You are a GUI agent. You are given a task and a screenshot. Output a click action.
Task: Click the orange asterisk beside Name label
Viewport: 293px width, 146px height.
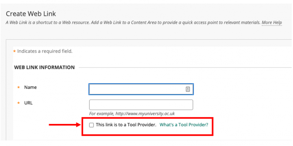click(18, 87)
